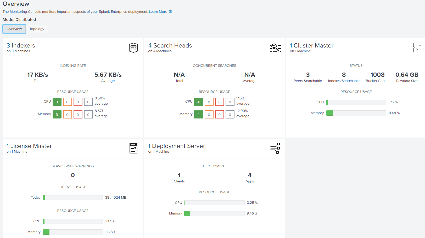The image size is (425, 238).
Task: Click the Slaves With Warnings 0 value
Action: pos(73,175)
